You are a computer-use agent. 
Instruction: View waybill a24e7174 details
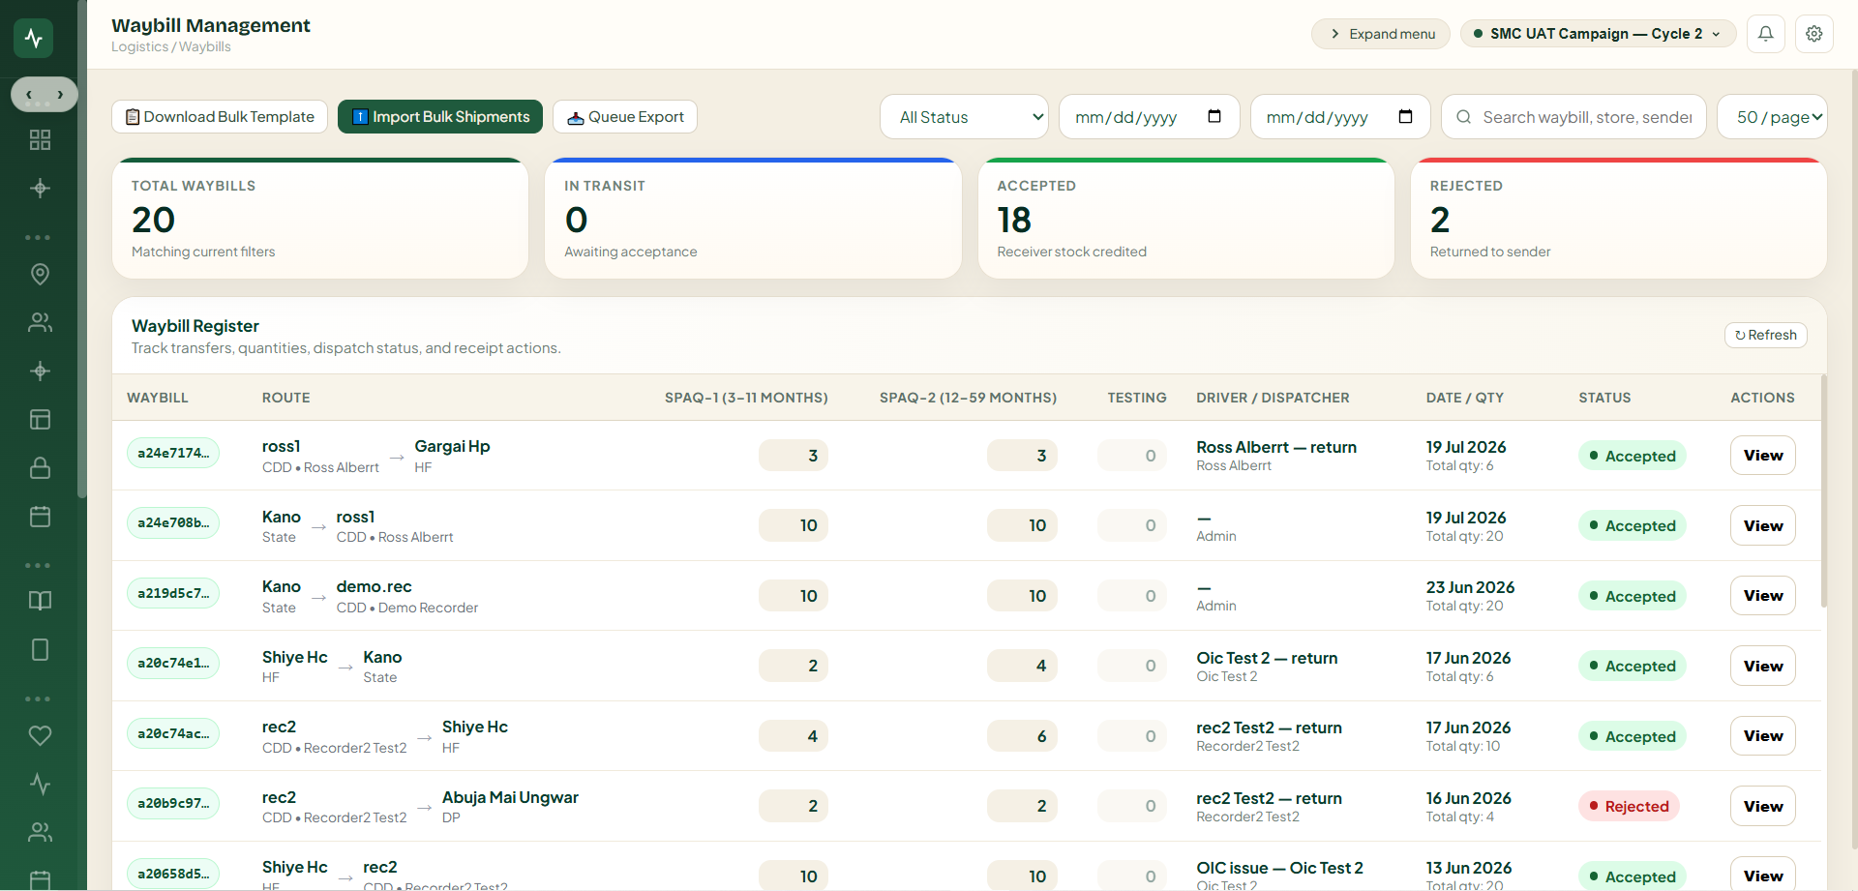tap(1763, 456)
